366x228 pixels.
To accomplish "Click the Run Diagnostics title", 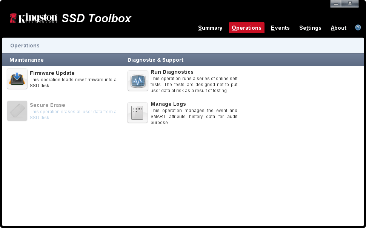I will 172,72.
